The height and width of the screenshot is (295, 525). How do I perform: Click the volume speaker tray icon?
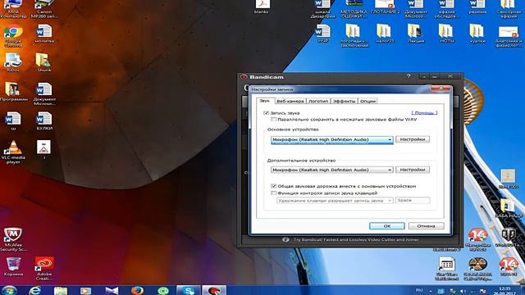[463, 291]
